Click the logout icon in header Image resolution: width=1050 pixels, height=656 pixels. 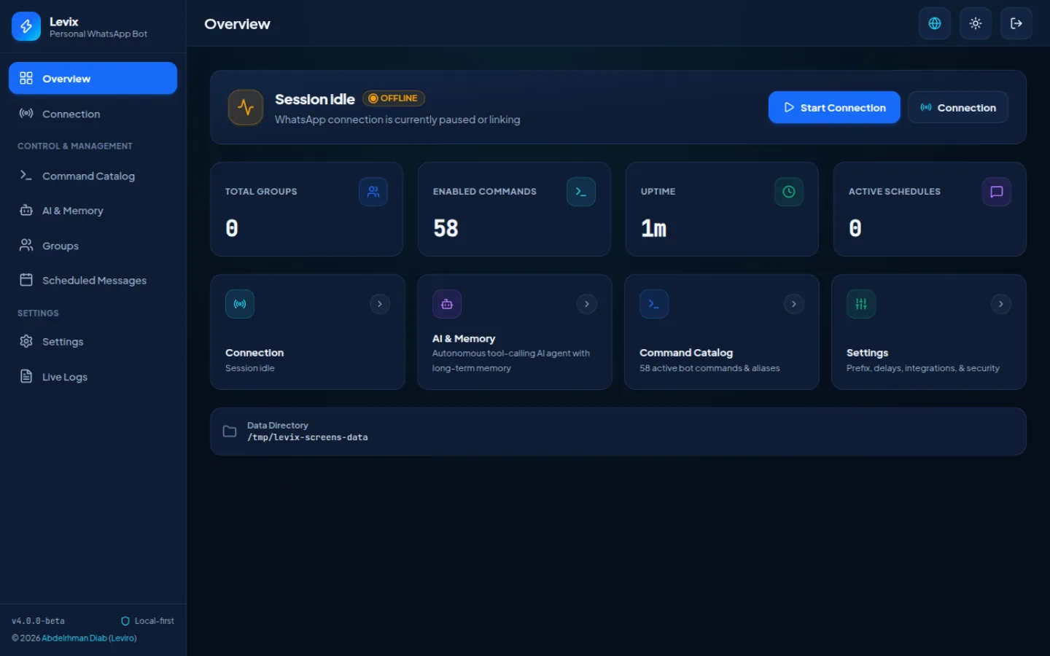(x=1016, y=23)
